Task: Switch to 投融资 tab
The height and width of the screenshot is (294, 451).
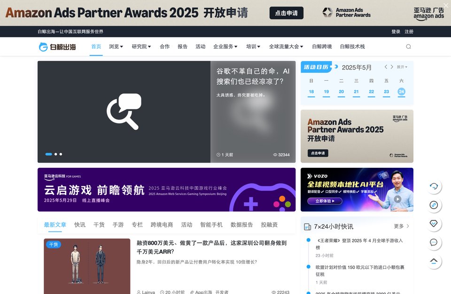Action: click(x=269, y=225)
